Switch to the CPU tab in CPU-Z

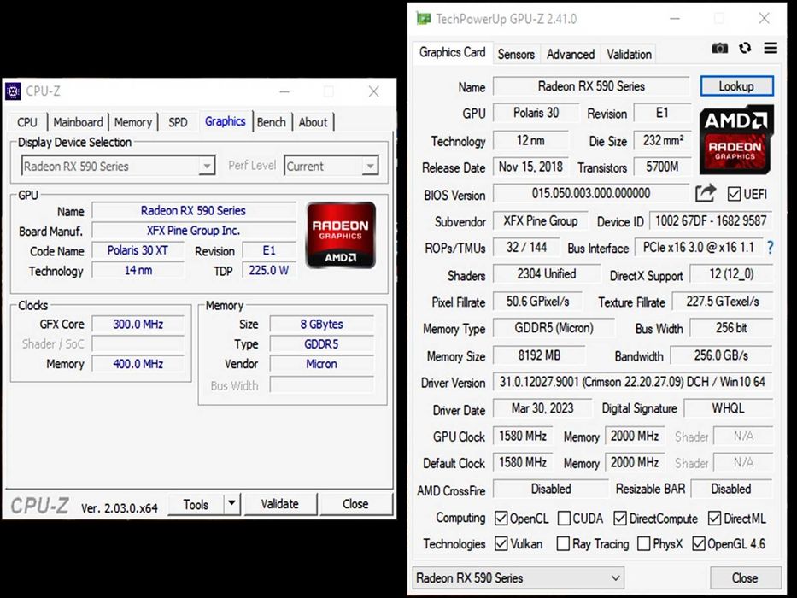pyautogui.click(x=27, y=122)
